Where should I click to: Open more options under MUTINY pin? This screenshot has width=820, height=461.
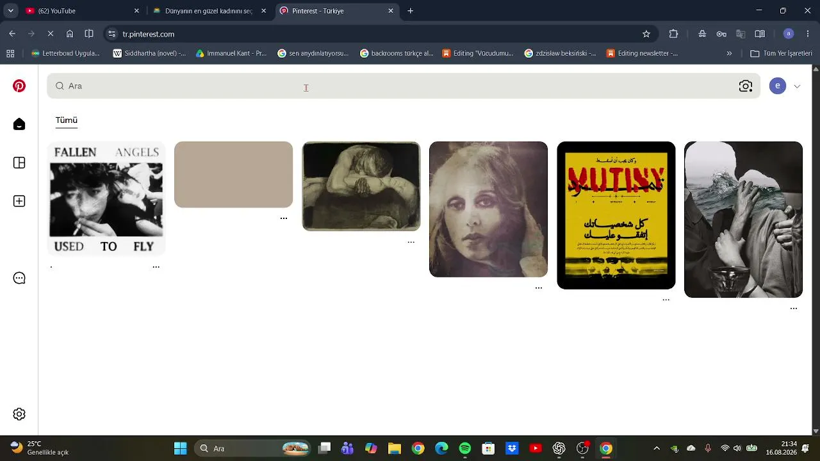click(666, 300)
